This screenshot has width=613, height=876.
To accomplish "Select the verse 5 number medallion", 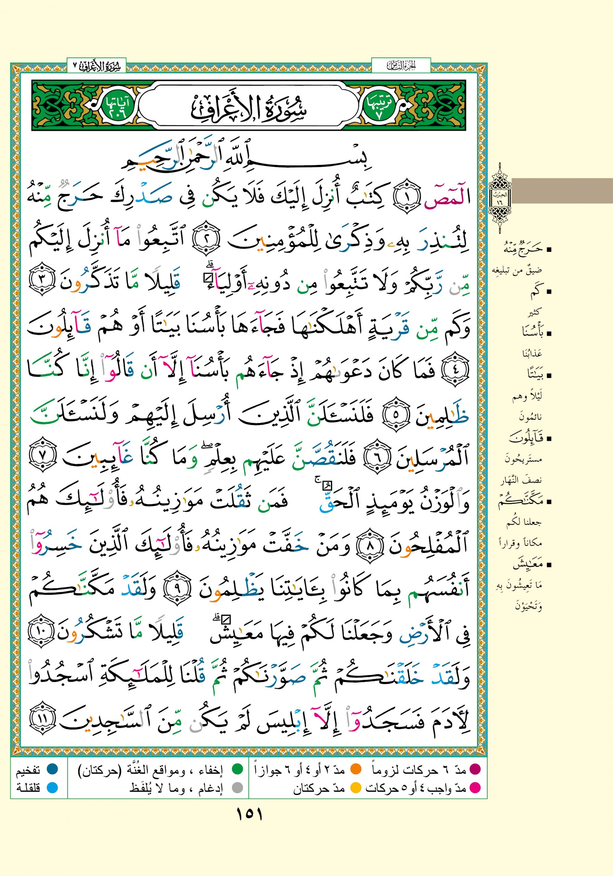I will (x=395, y=414).
